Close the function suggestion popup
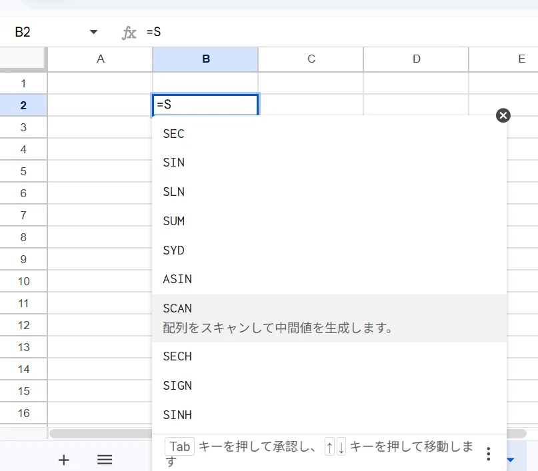 click(503, 115)
